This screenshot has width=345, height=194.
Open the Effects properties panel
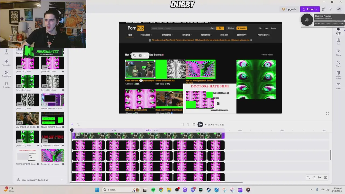pyautogui.click(x=339, y=64)
